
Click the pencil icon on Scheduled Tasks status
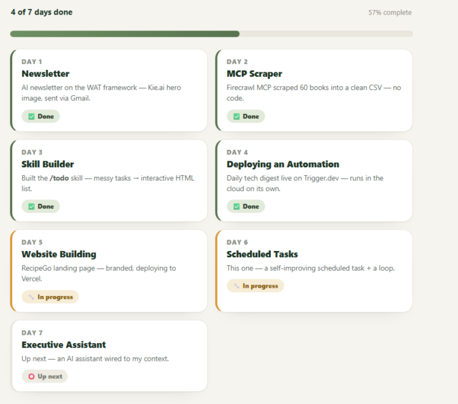coord(236,286)
